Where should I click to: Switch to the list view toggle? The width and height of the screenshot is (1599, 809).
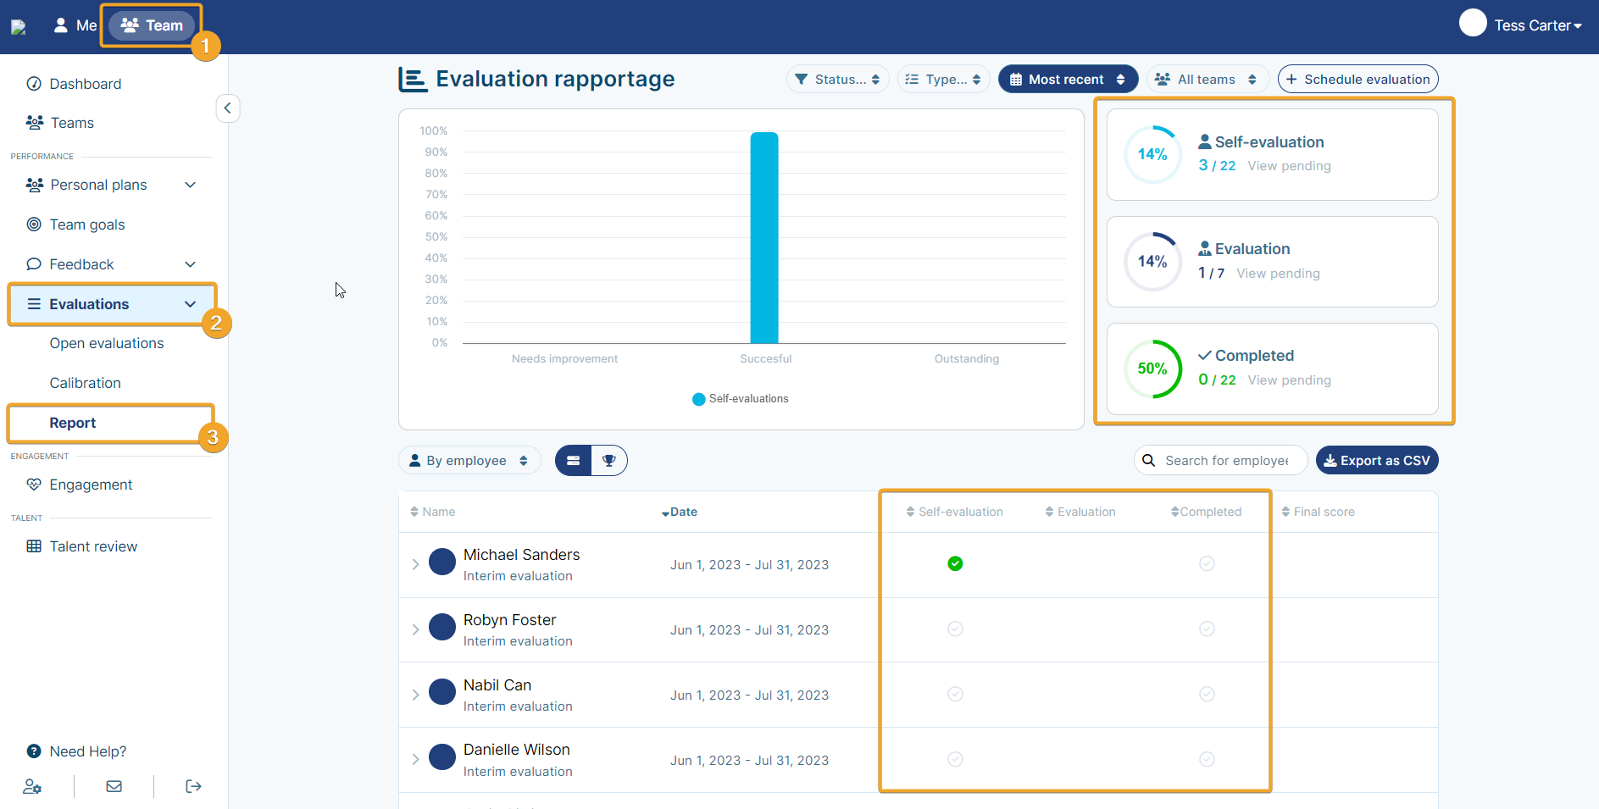574,460
